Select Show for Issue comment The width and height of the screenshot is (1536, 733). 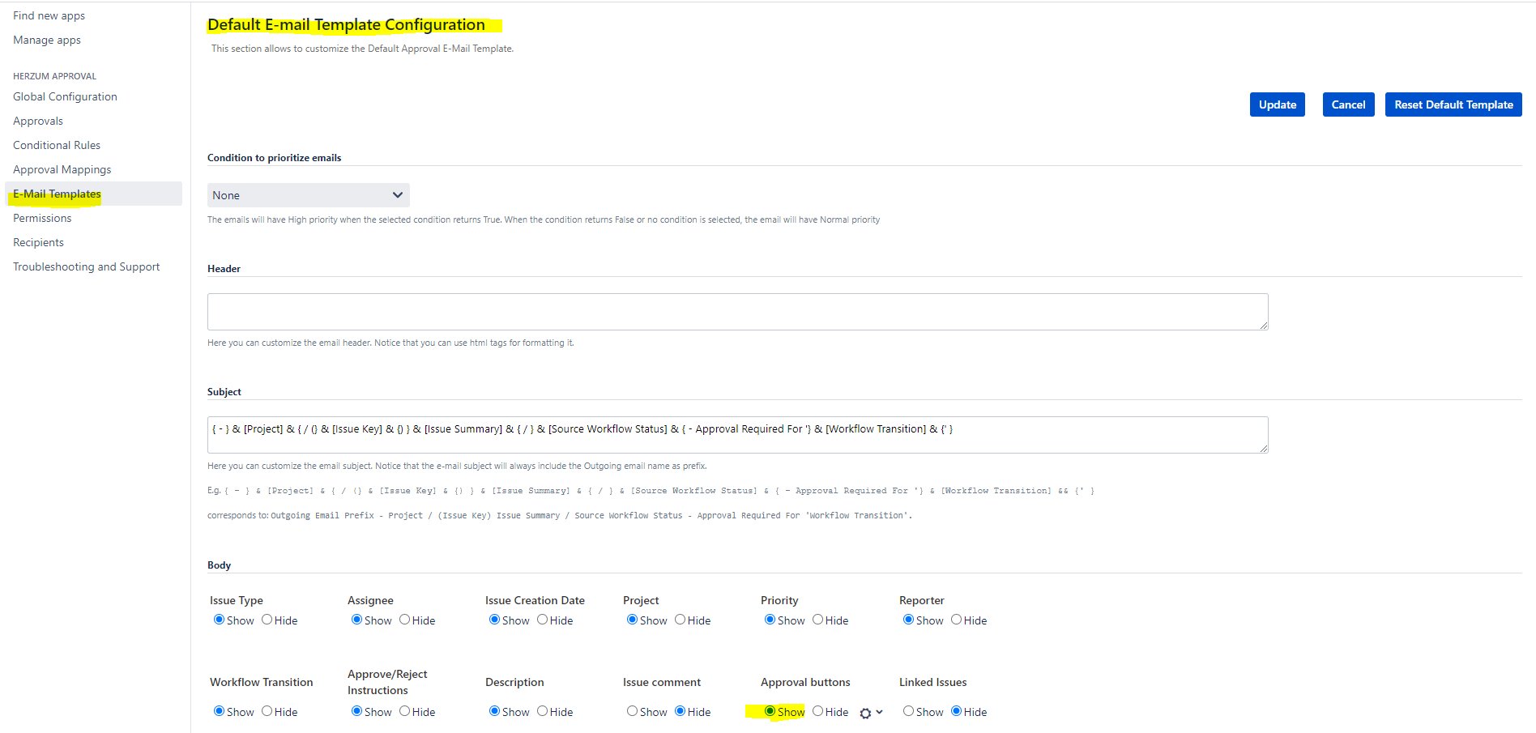(x=632, y=711)
